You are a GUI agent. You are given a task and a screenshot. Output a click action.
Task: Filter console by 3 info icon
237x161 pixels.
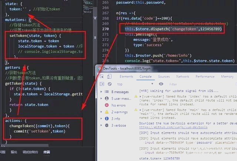pos(107,119)
